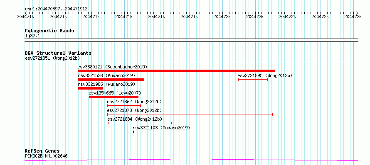Click the esv2721862 (Wong2012b) variant line
This screenshot has width=370, height=165.
[x=124, y=106]
